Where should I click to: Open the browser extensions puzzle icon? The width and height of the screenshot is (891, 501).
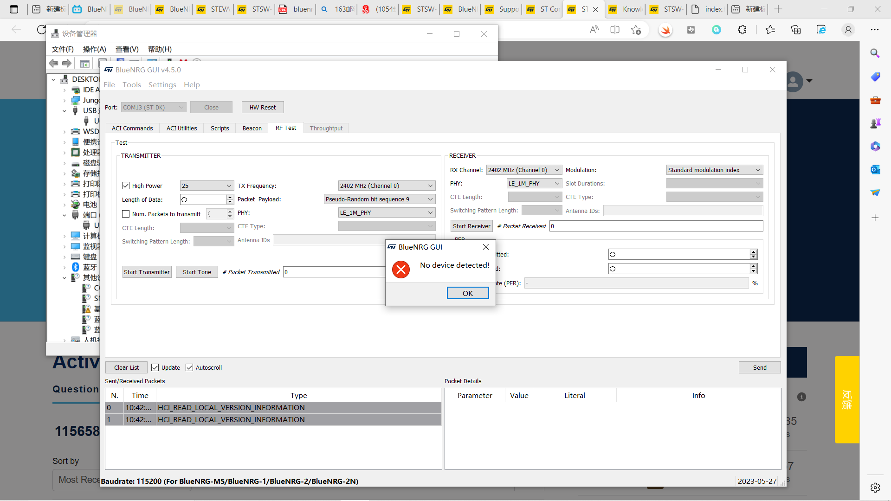pos(742,30)
